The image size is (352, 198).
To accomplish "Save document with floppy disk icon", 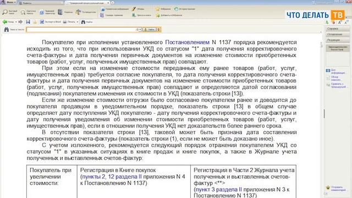I will tap(28, 22).
